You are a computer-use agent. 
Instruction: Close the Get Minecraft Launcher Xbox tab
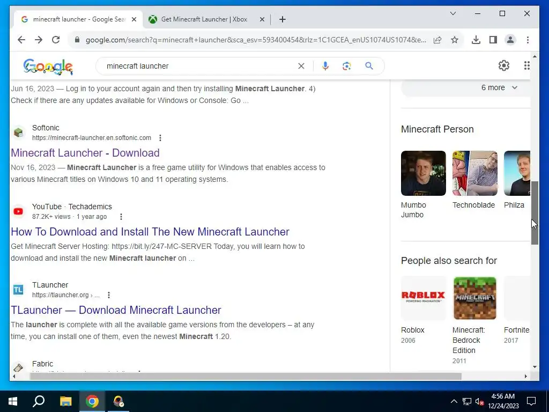coord(262,19)
